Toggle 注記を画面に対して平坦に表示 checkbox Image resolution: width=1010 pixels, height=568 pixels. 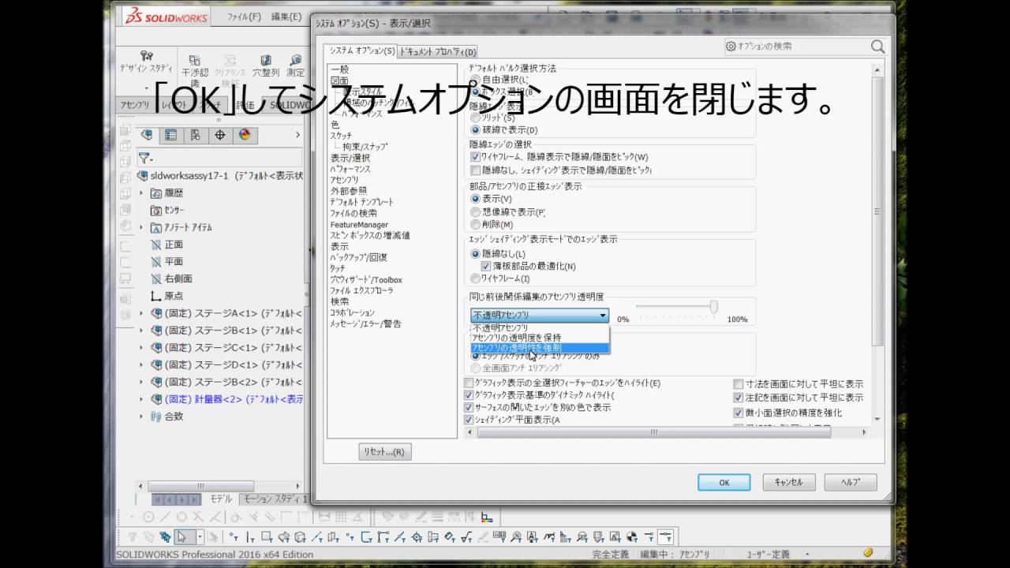point(739,398)
